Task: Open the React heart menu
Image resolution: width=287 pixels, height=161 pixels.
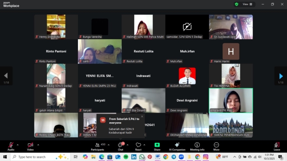Action: (x=138, y=146)
